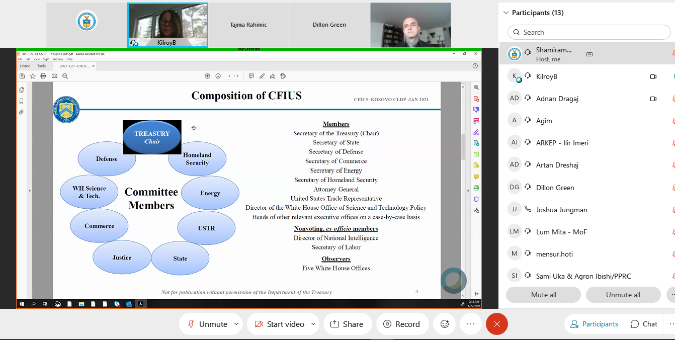Toggle the Participants panel tab
675x340 pixels.
tap(594, 324)
